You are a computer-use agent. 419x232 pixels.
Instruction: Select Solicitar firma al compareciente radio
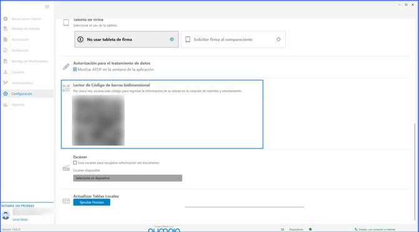pyautogui.click(x=278, y=39)
